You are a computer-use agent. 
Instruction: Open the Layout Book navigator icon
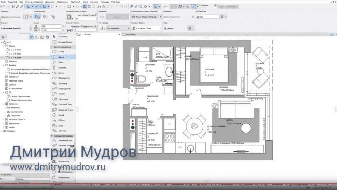pos(42,37)
